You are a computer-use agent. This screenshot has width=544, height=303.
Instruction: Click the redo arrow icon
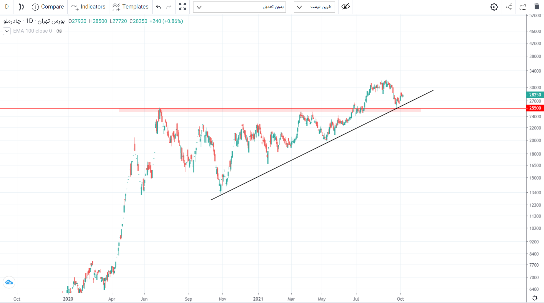[x=169, y=7]
